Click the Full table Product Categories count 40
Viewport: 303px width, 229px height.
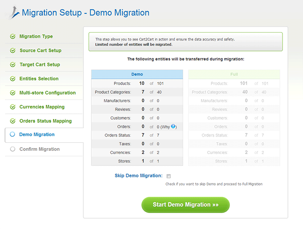245,92
